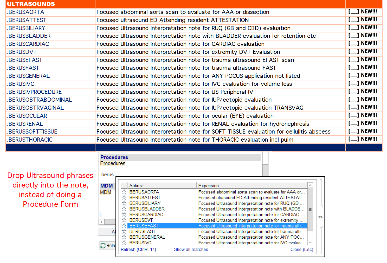Viewport: 387px width, 263px height.
Task: Toggle favorite star for BERUSIVC
Action: tap(124, 243)
